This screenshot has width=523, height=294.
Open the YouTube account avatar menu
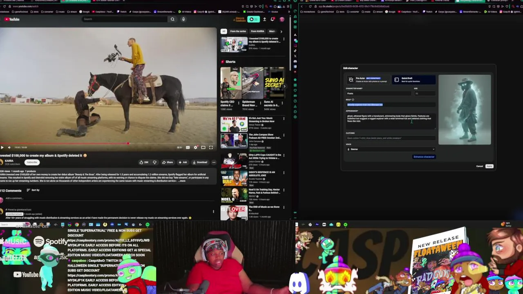(x=282, y=19)
